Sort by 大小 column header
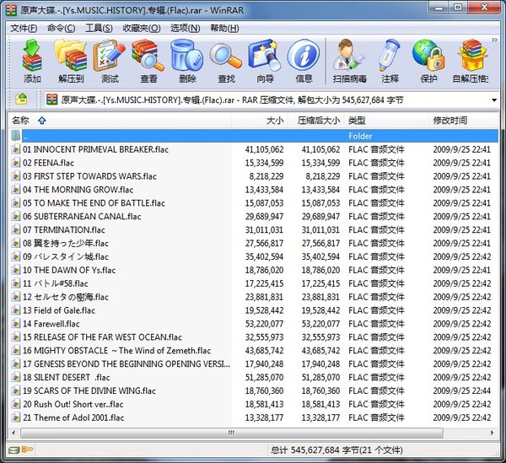The image size is (506, 463). click(260, 121)
